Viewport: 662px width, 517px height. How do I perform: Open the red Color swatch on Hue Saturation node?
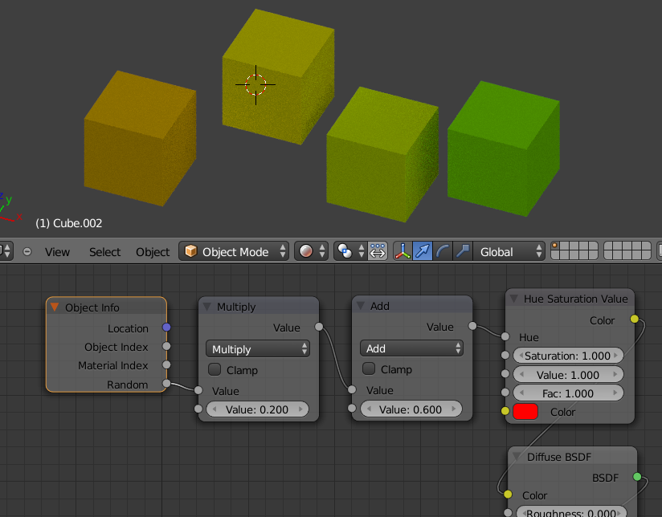tap(526, 411)
